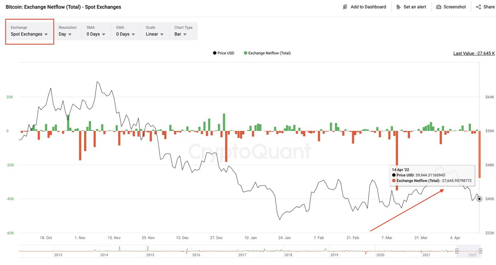Viewport: 496px width, 265px height.
Task: Click the Share icon
Action: coord(479,7)
